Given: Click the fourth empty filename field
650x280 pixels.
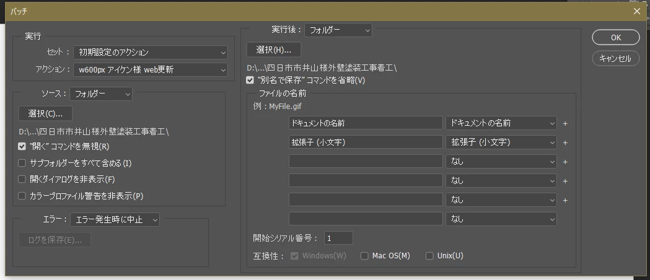Looking at the screenshot, I should coord(366,180).
